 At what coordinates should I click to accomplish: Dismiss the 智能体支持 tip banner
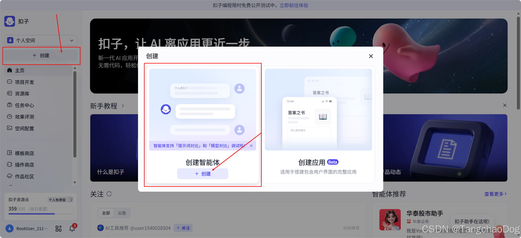point(251,146)
